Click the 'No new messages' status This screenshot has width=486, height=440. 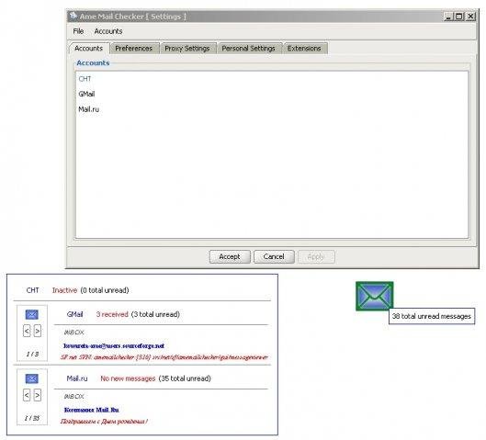pos(128,378)
